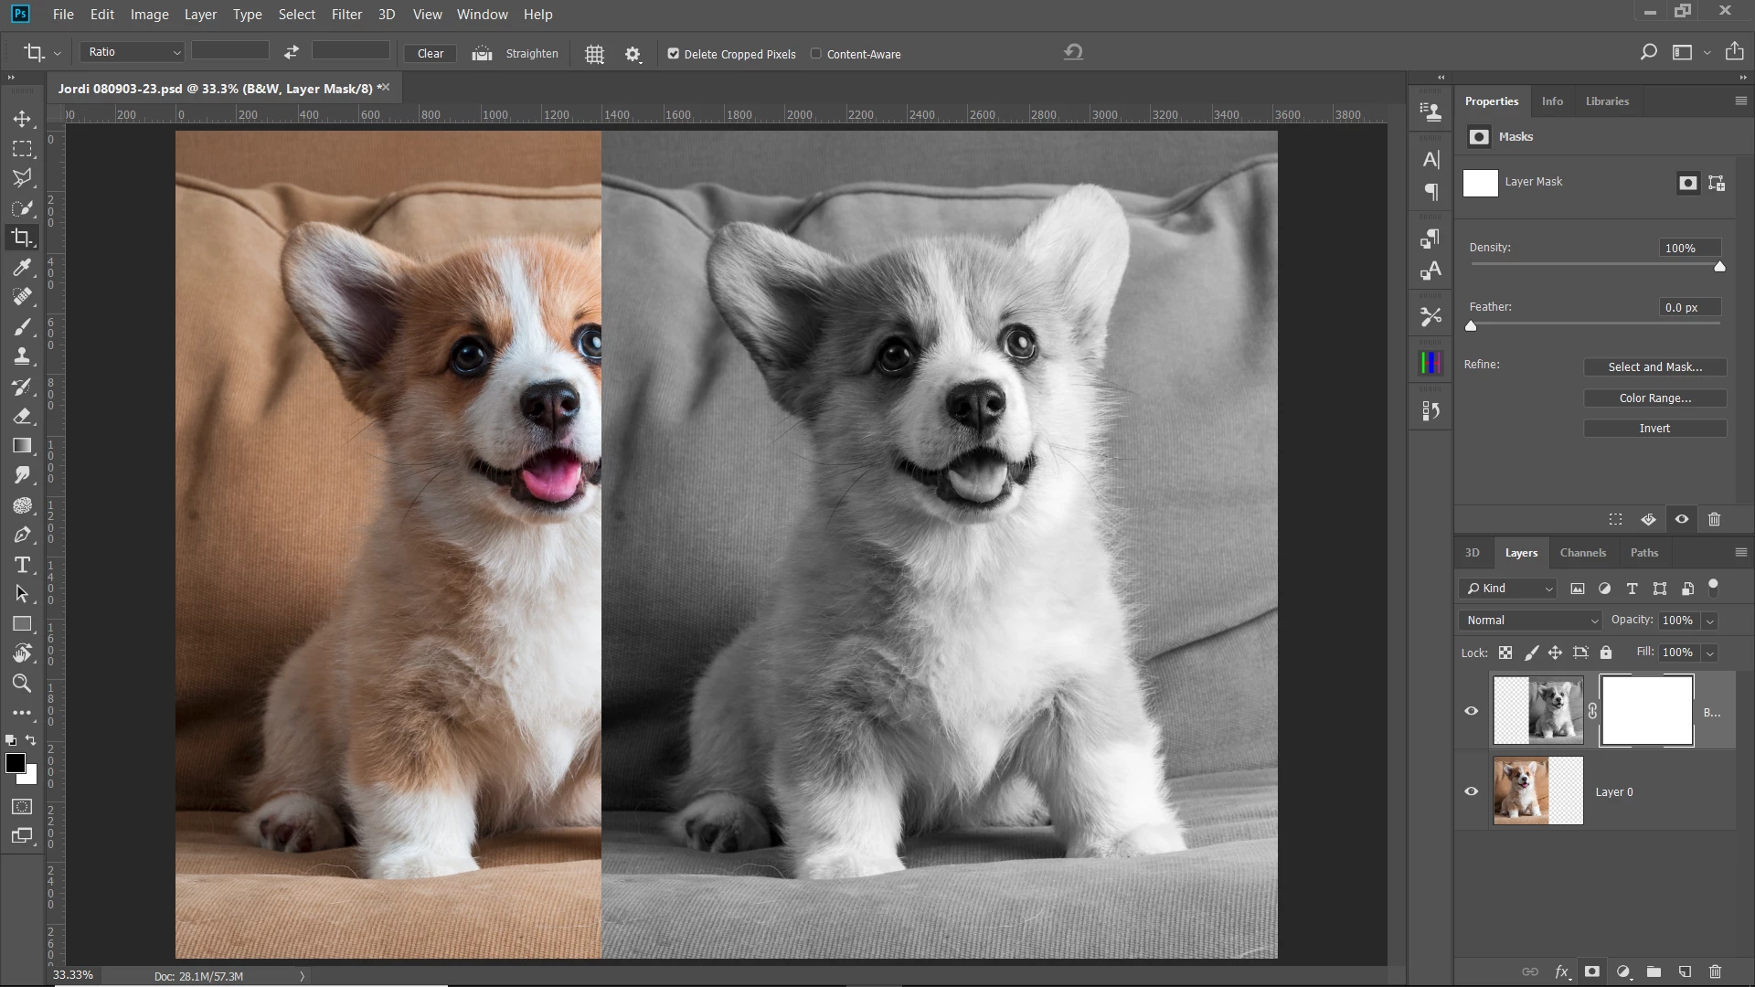Expand the layer Opacity dropdown arrow
Viewport: 1755px width, 987px height.
1709,621
